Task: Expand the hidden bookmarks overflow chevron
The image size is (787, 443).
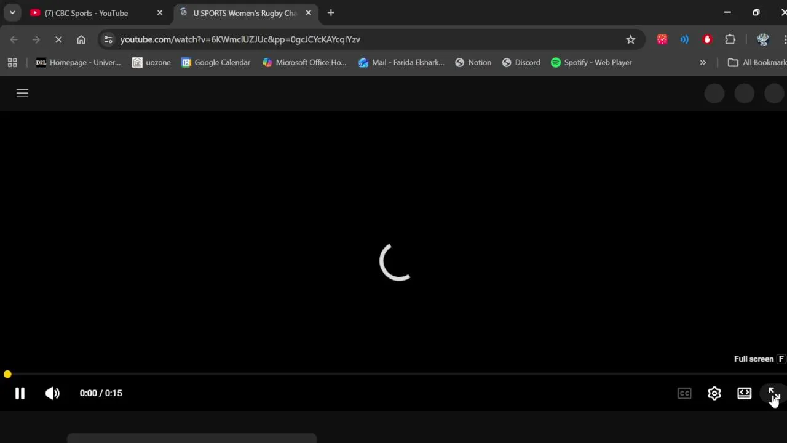Action: [x=703, y=62]
